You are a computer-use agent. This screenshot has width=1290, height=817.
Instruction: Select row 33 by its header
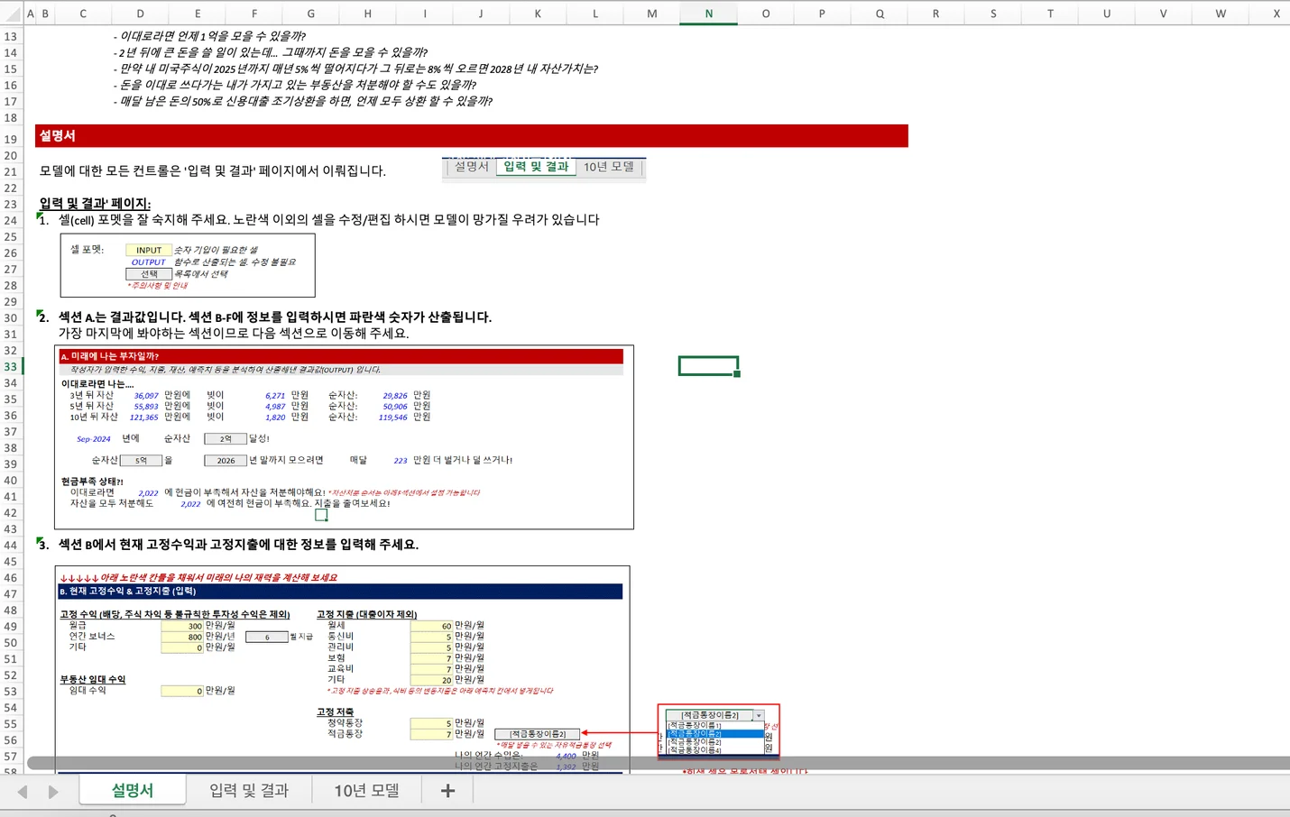click(x=11, y=366)
